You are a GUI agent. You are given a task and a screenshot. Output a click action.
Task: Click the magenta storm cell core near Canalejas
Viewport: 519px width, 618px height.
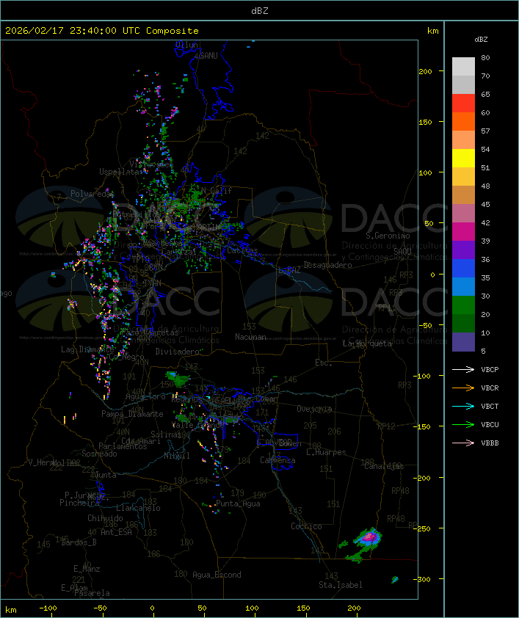point(369,537)
